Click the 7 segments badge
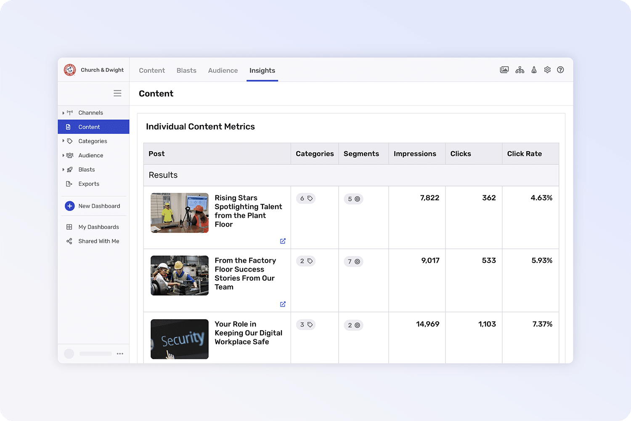The width and height of the screenshot is (631, 421). click(353, 261)
